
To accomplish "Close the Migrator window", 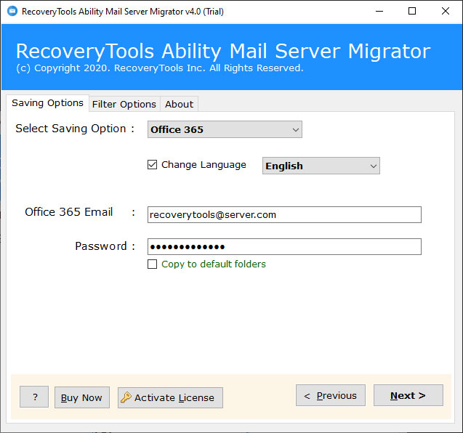I will pos(446,11).
